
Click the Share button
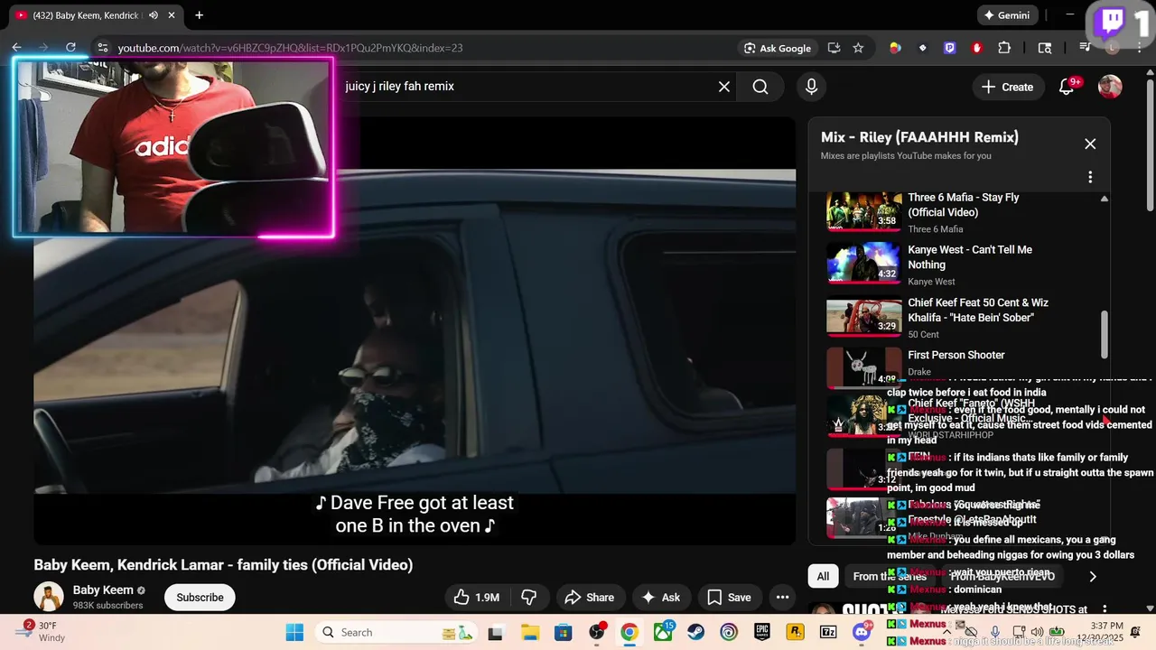tap(589, 597)
